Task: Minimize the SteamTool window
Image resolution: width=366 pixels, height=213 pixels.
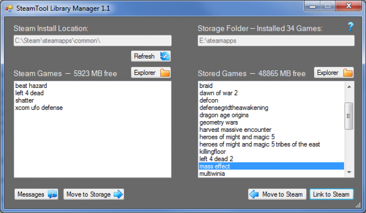Action: click(x=312, y=6)
